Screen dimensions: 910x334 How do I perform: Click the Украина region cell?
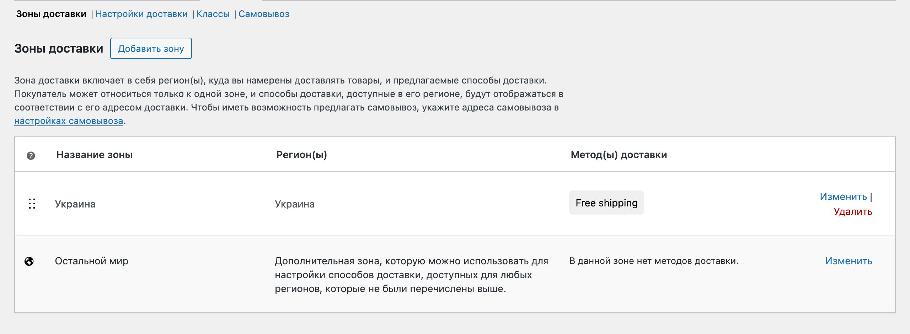point(295,204)
